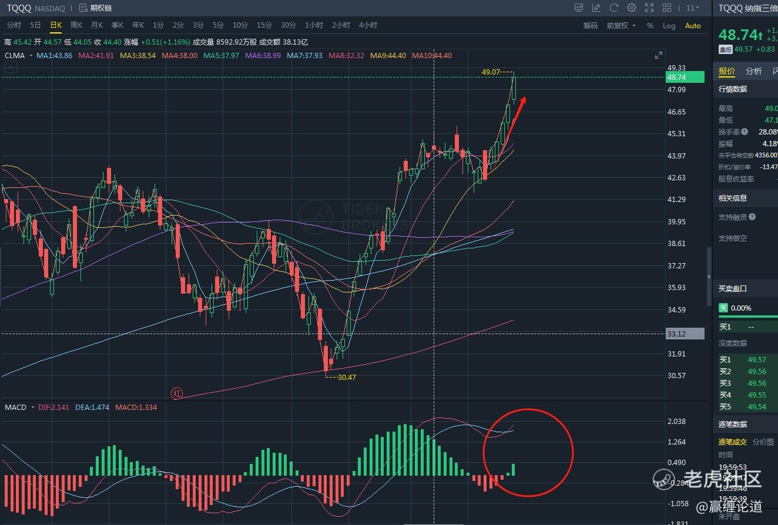778x525 pixels.
Task: Switch to the 15分 timeframe
Action: [264, 25]
